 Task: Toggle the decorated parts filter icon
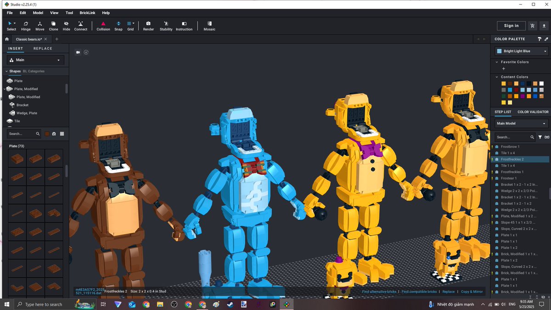(x=54, y=134)
